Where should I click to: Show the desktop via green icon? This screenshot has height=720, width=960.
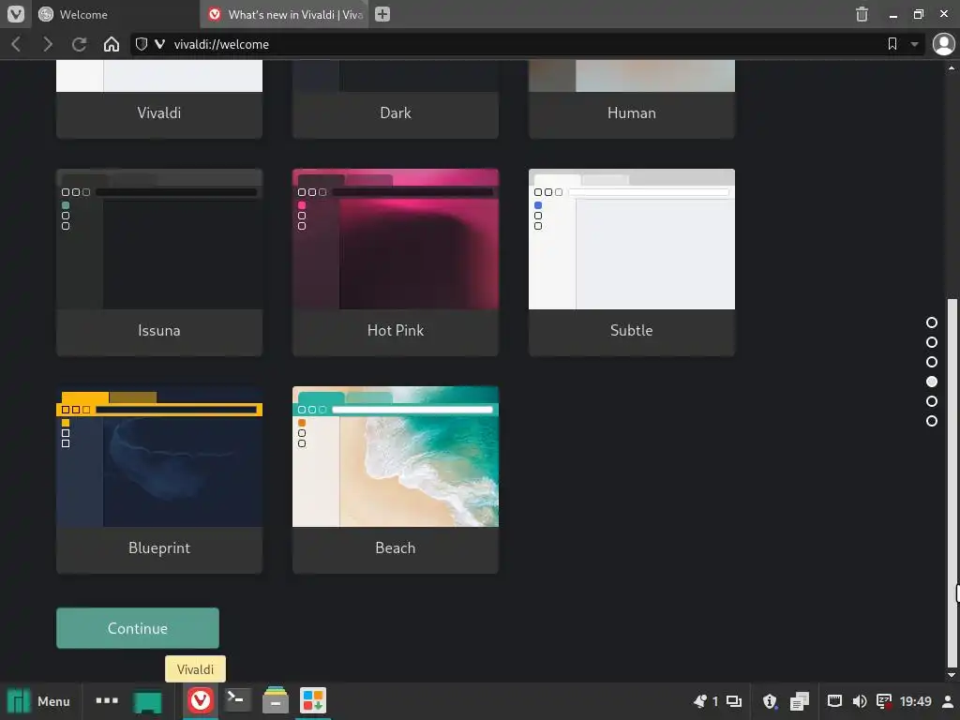(x=147, y=701)
